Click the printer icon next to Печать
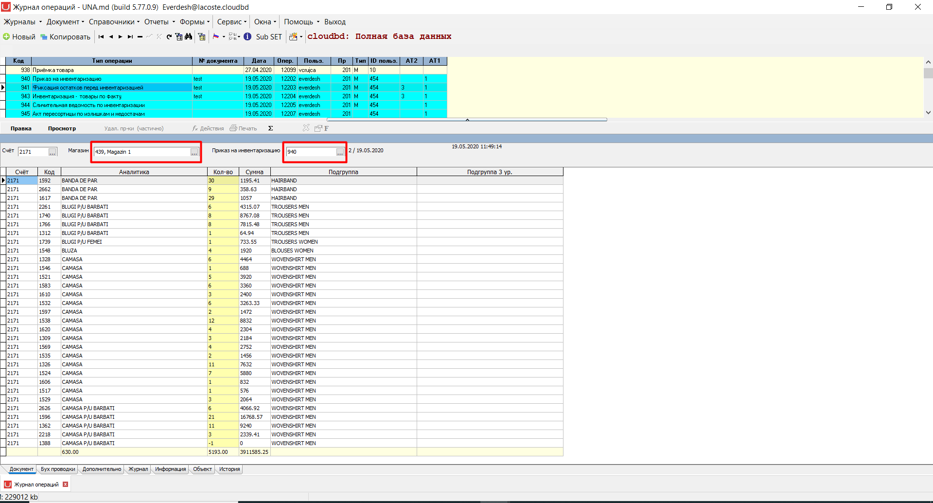This screenshot has height=503, width=933. coord(233,128)
